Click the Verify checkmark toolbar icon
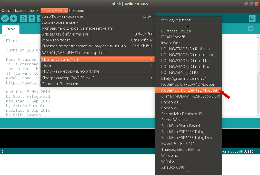The width and height of the screenshot is (260, 175). 5,18
